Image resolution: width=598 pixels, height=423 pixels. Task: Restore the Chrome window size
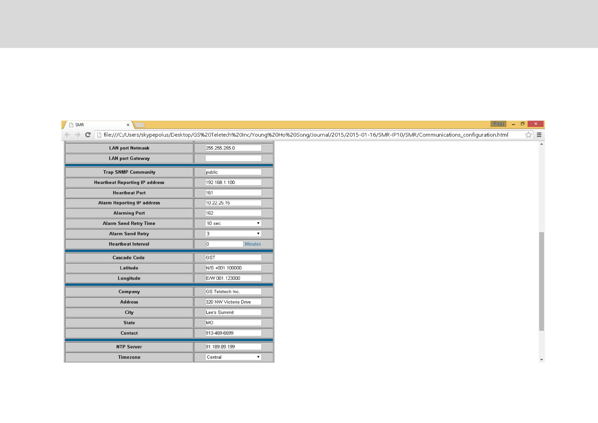point(523,124)
